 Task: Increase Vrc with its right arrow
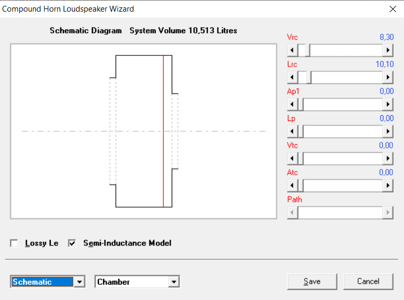click(x=388, y=50)
